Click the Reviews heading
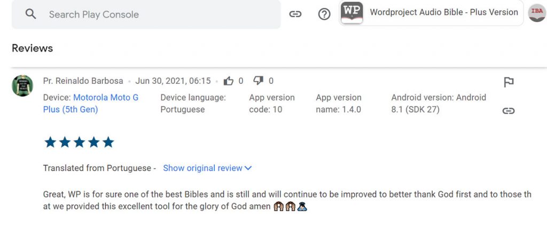The height and width of the screenshot is (227, 547). coord(33,48)
